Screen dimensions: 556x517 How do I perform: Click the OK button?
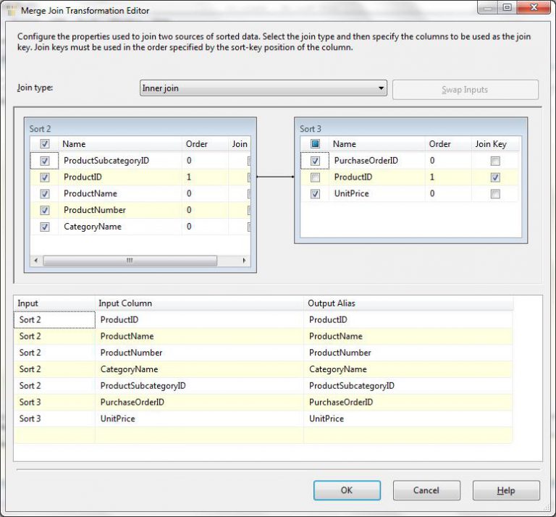[346, 490]
